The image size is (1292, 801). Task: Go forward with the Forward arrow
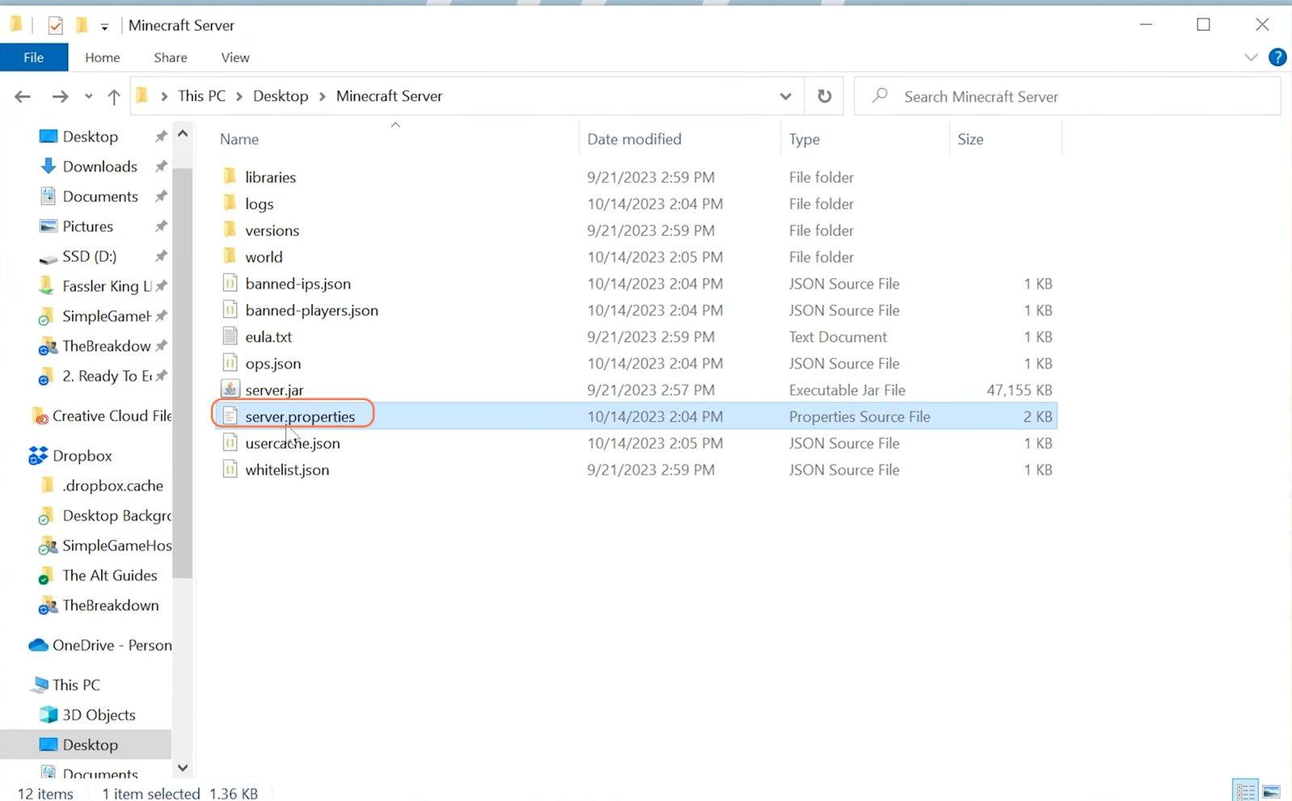(x=60, y=96)
